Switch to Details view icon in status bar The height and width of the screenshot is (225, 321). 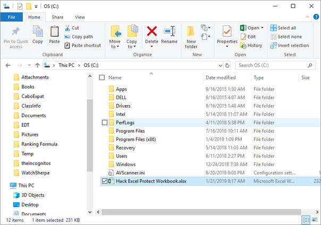[306, 220]
